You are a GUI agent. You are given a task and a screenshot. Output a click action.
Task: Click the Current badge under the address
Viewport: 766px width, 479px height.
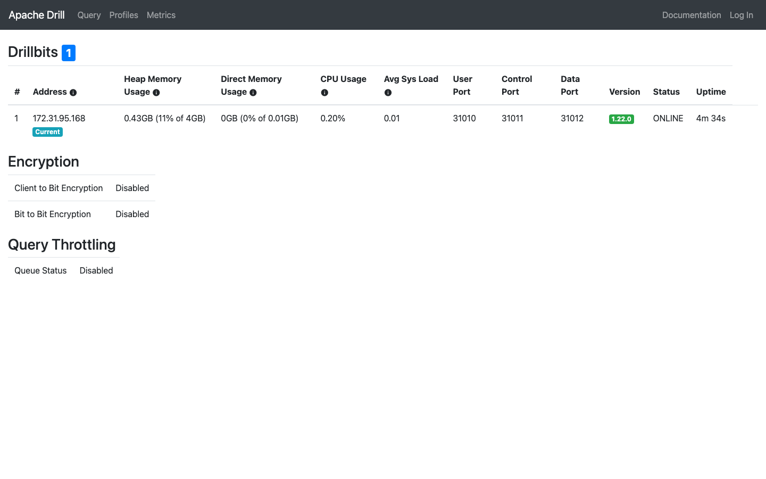[47, 132]
